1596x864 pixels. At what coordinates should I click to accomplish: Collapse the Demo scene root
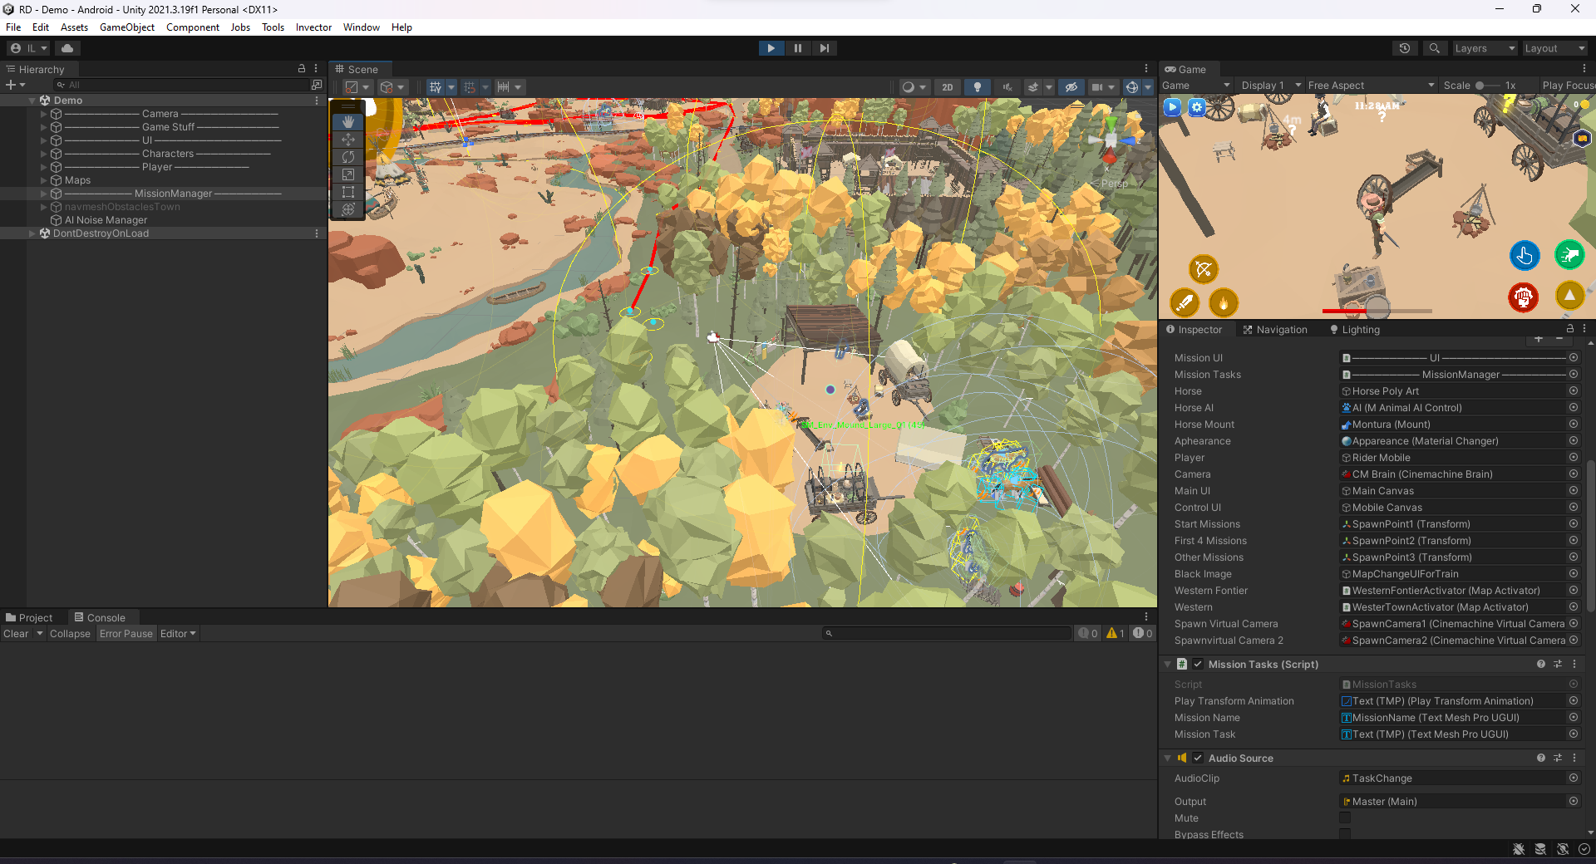pyautogui.click(x=32, y=101)
